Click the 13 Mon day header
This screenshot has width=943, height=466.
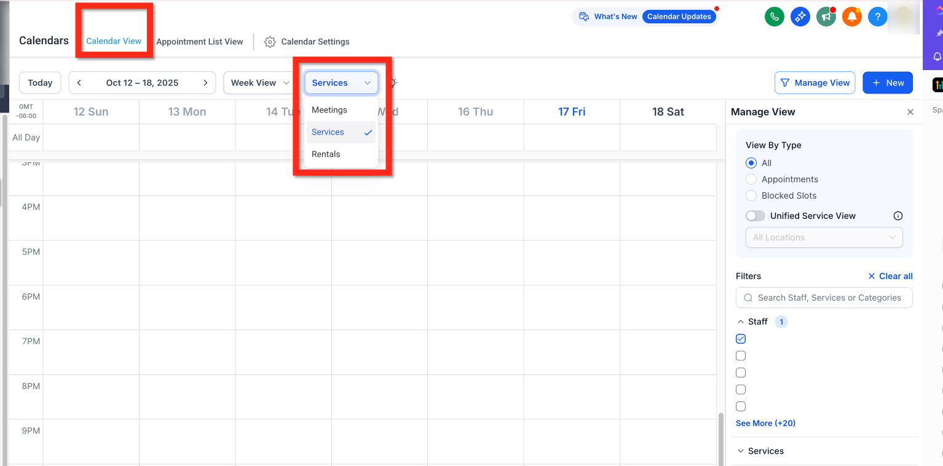(x=187, y=112)
